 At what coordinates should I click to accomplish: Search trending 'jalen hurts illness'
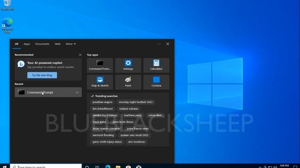(123, 122)
